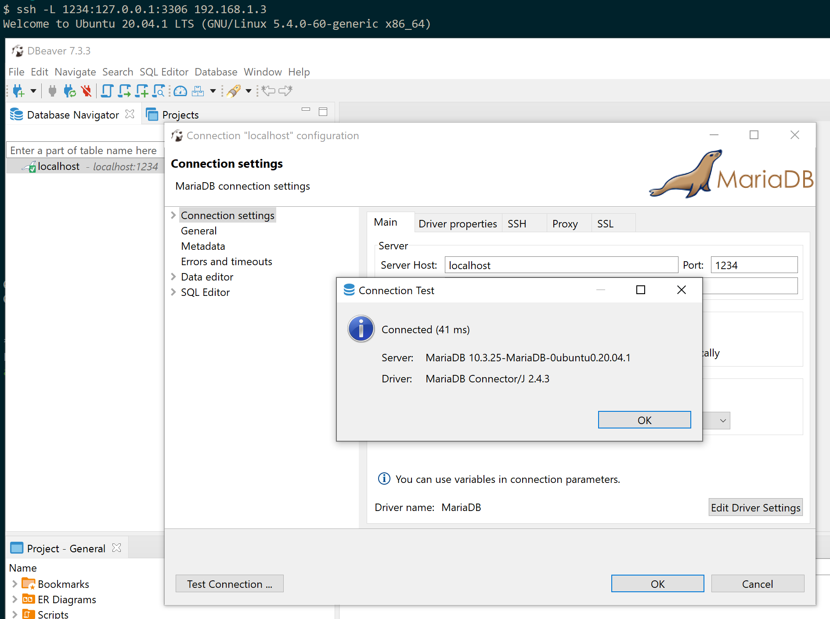Select General in settings tree
Viewport: 830px width, 619px height.
pyautogui.click(x=198, y=231)
